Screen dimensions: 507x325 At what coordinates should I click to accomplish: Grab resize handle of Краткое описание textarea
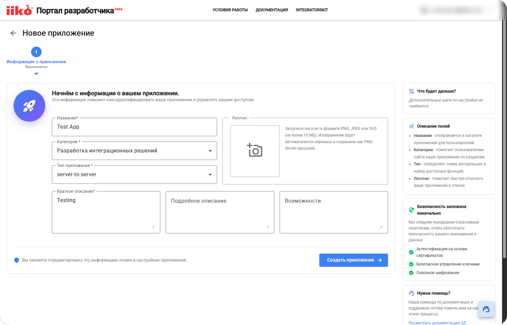point(154,227)
